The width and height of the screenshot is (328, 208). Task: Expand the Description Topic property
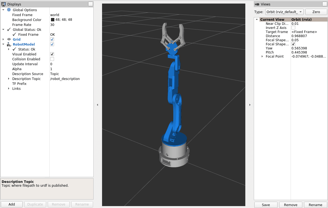(x=9, y=79)
